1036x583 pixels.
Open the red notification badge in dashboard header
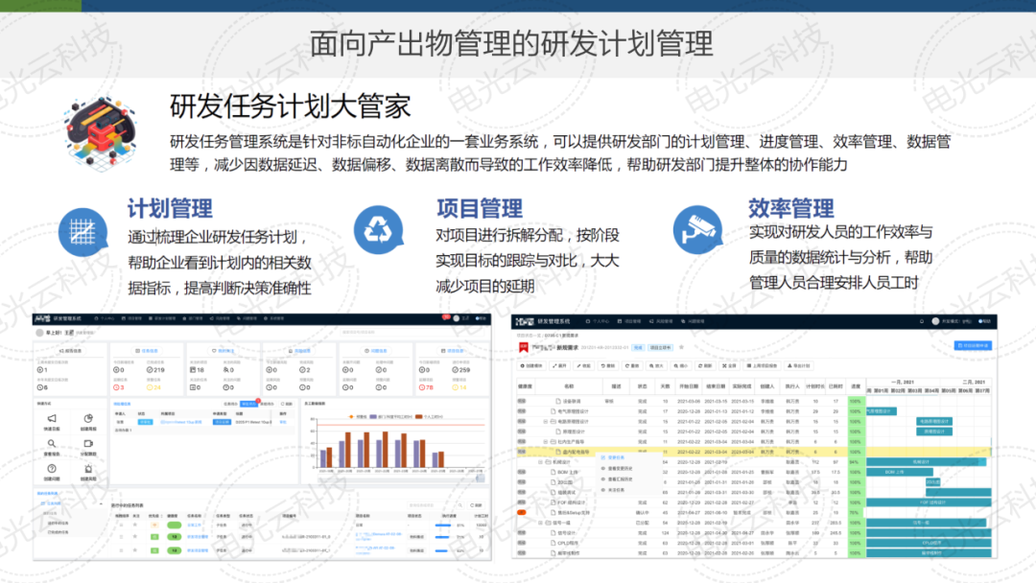click(x=445, y=317)
